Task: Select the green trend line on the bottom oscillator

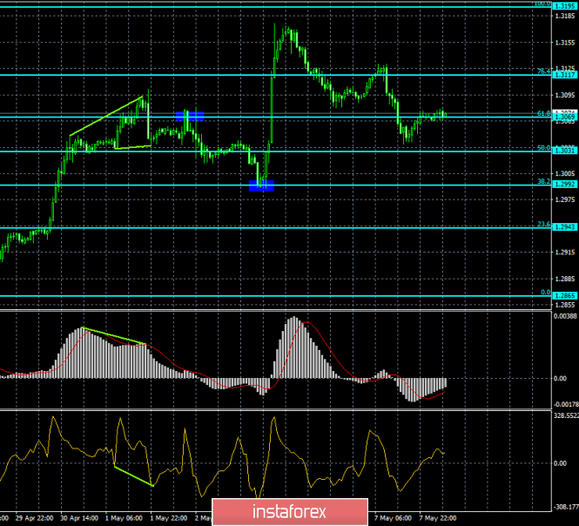Action: [x=134, y=476]
